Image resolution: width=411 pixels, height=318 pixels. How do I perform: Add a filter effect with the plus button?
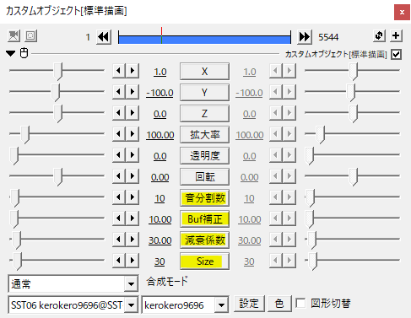396,35
